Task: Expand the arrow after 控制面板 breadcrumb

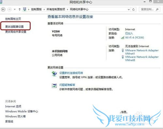Action: [44, 9]
